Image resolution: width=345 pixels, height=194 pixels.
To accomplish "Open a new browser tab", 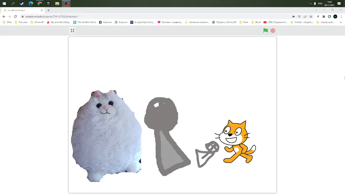I will (48, 10).
